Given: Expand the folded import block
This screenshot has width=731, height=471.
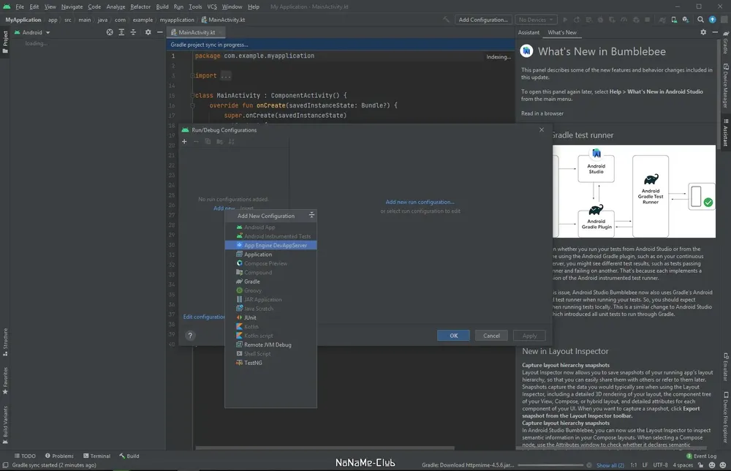Looking at the screenshot, I should point(226,75).
